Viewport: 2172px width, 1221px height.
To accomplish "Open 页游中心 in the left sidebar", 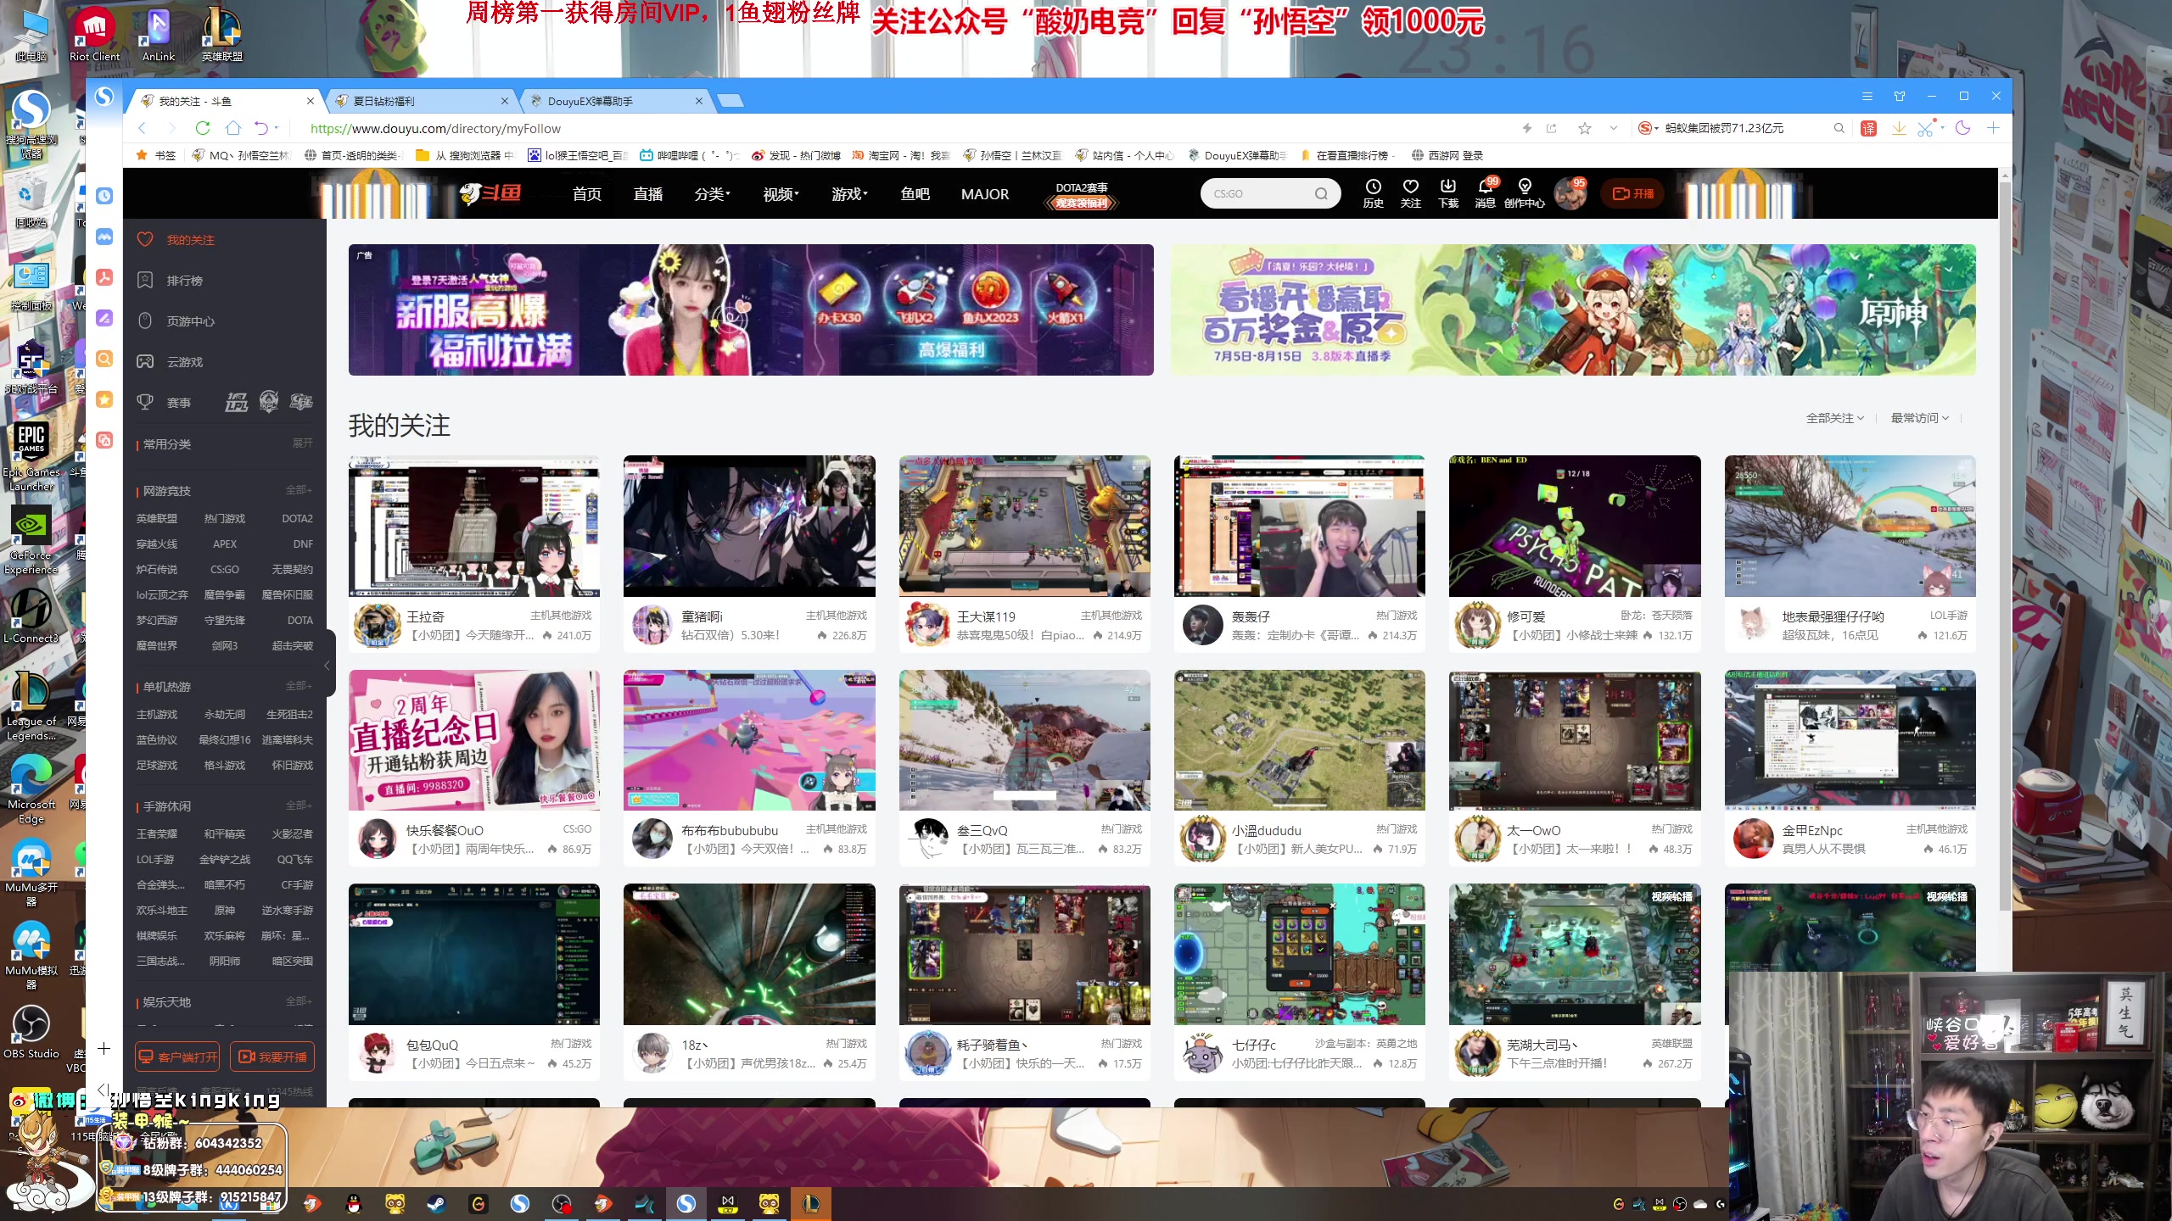I will [190, 321].
